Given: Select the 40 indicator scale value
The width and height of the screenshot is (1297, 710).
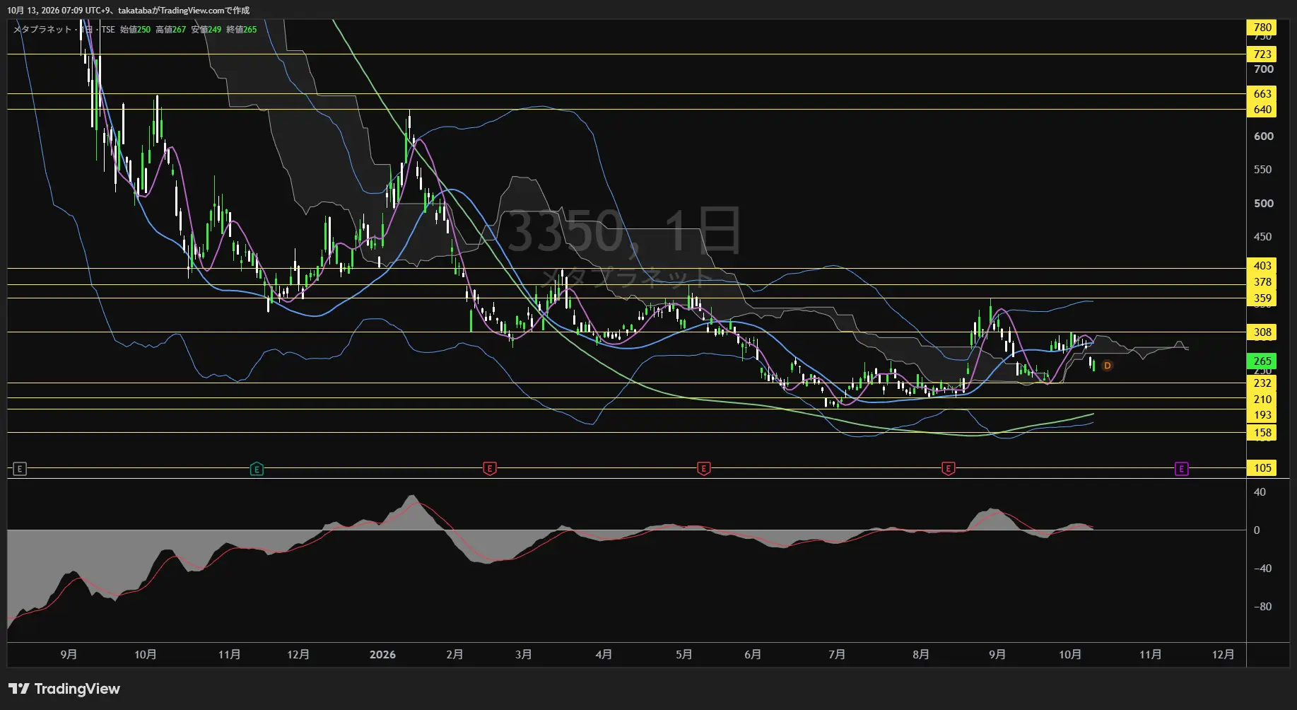Looking at the screenshot, I should point(1260,492).
